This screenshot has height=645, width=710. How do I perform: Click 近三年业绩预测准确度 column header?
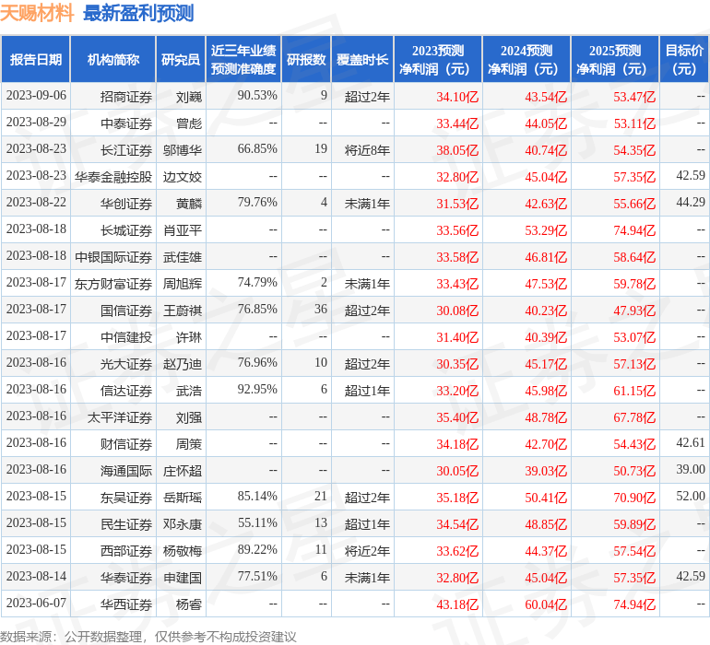point(243,60)
